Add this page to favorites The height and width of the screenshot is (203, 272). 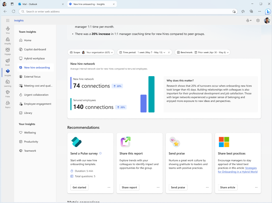pyautogui.click(x=234, y=12)
